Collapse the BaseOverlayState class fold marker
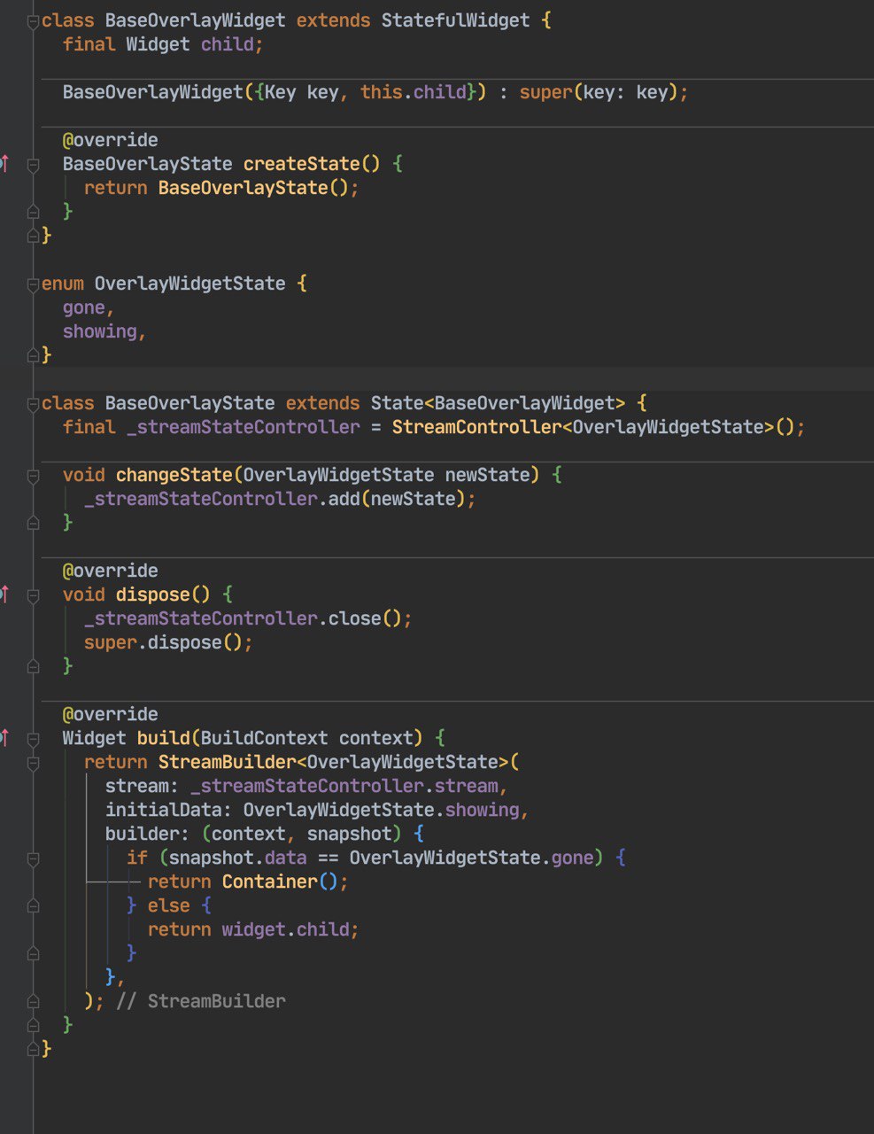 (33, 404)
